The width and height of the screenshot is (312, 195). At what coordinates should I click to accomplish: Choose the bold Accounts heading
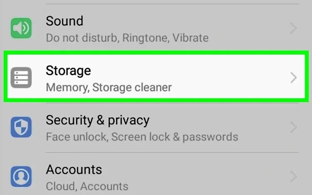(x=74, y=169)
